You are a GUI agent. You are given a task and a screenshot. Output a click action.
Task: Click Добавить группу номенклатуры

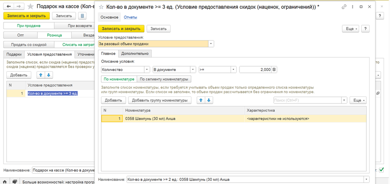tap(160, 100)
